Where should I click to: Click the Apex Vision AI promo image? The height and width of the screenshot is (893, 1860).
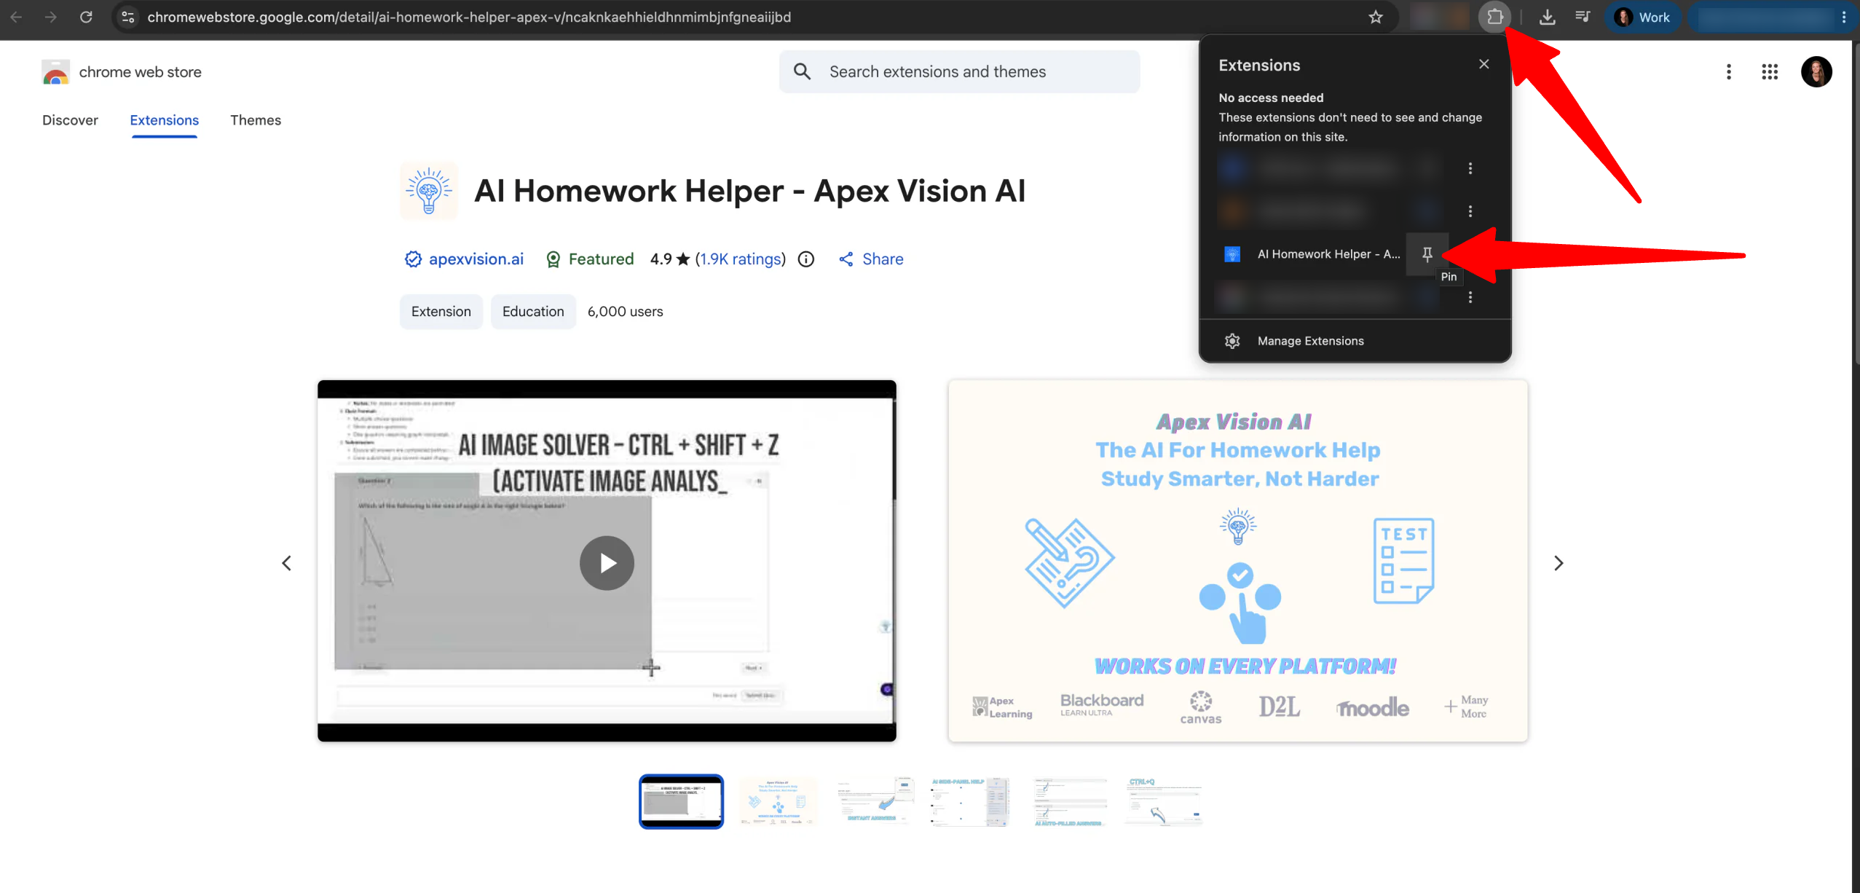(1237, 560)
